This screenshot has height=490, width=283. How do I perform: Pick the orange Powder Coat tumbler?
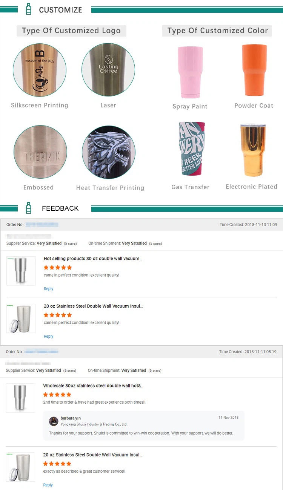click(254, 70)
